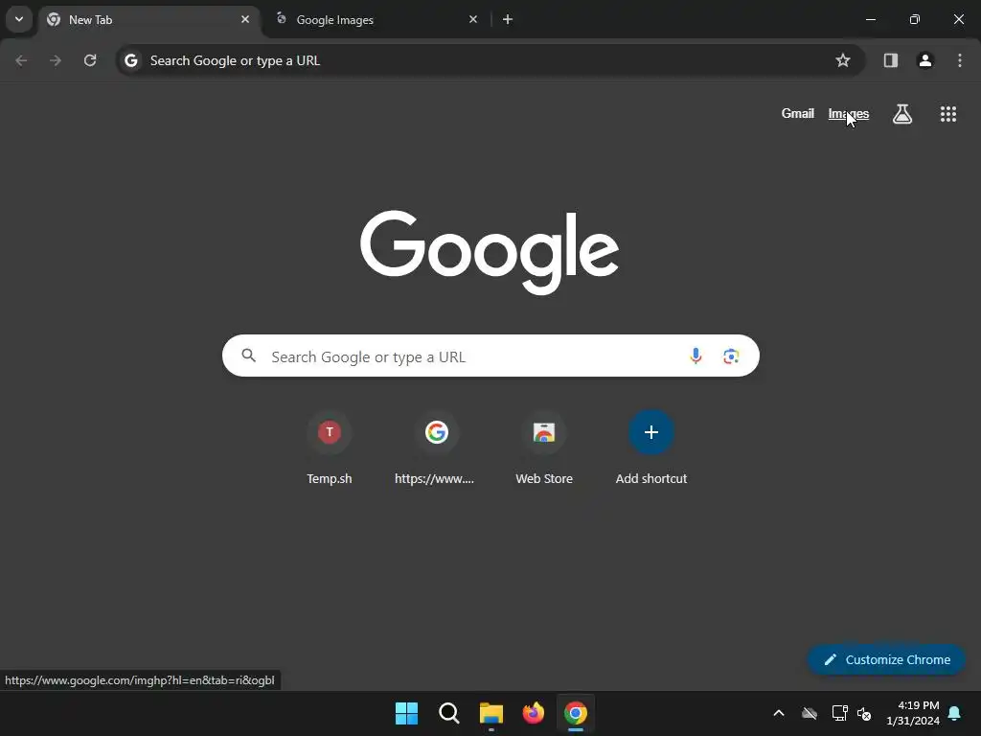This screenshot has width=981, height=736.
Task: Click Chrome icon in taskbar
Action: coord(576,713)
